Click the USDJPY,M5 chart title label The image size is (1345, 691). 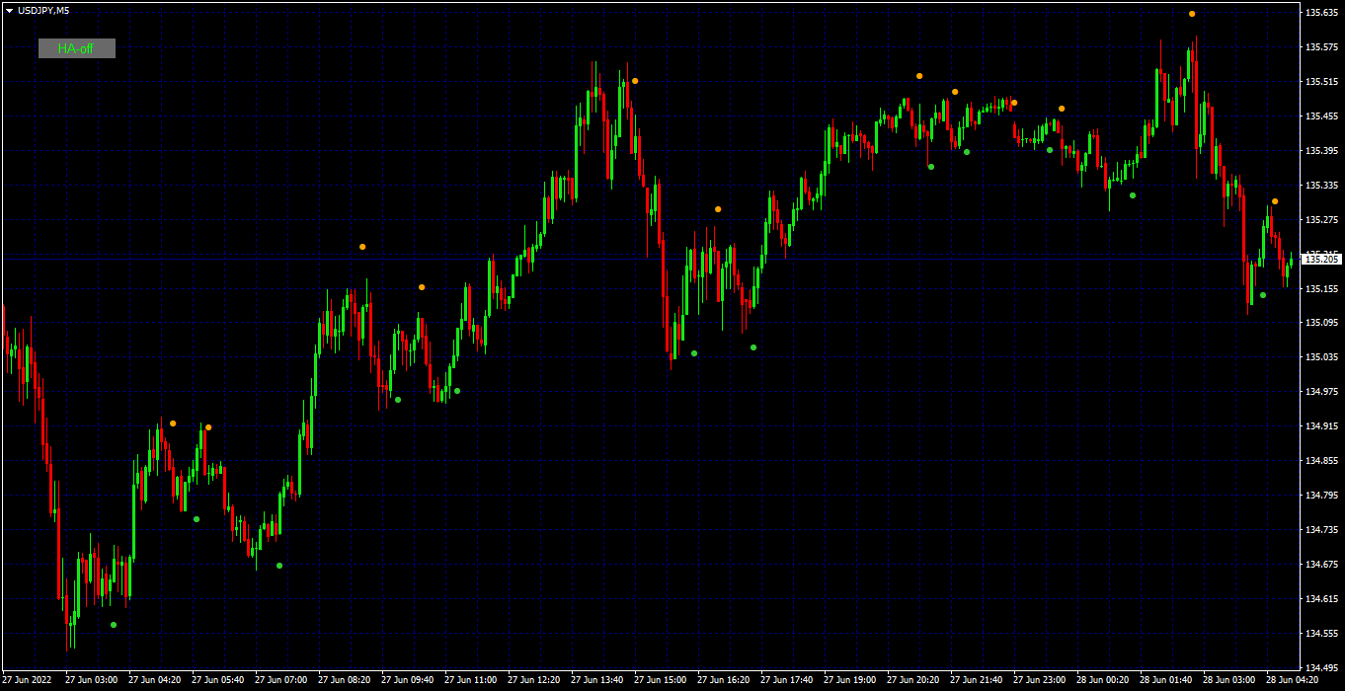(x=43, y=10)
